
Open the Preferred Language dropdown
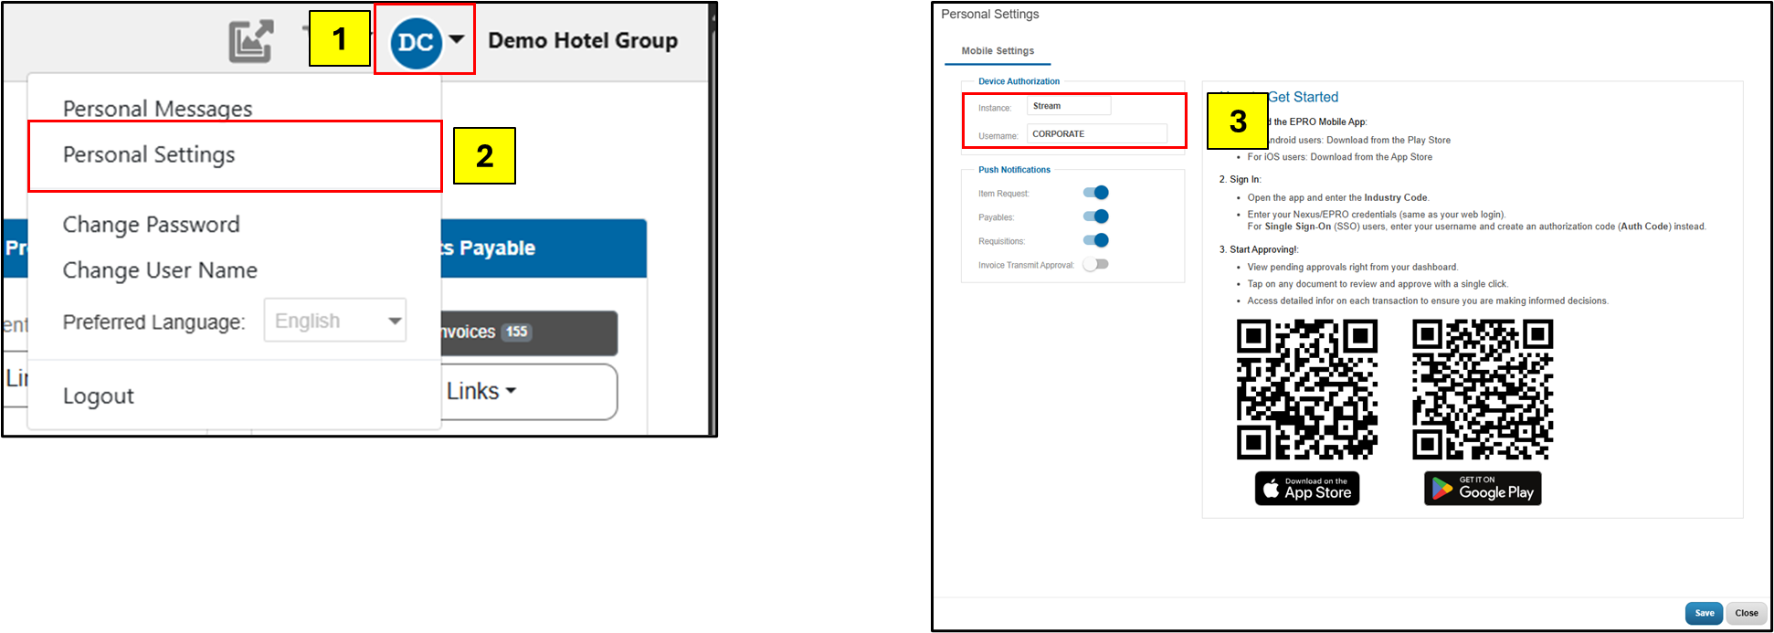click(334, 321)
